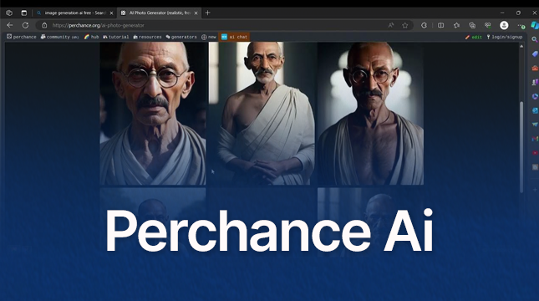Close the AI Photo Generator tab
Screen dimensions: 539x301
(196, 13)
